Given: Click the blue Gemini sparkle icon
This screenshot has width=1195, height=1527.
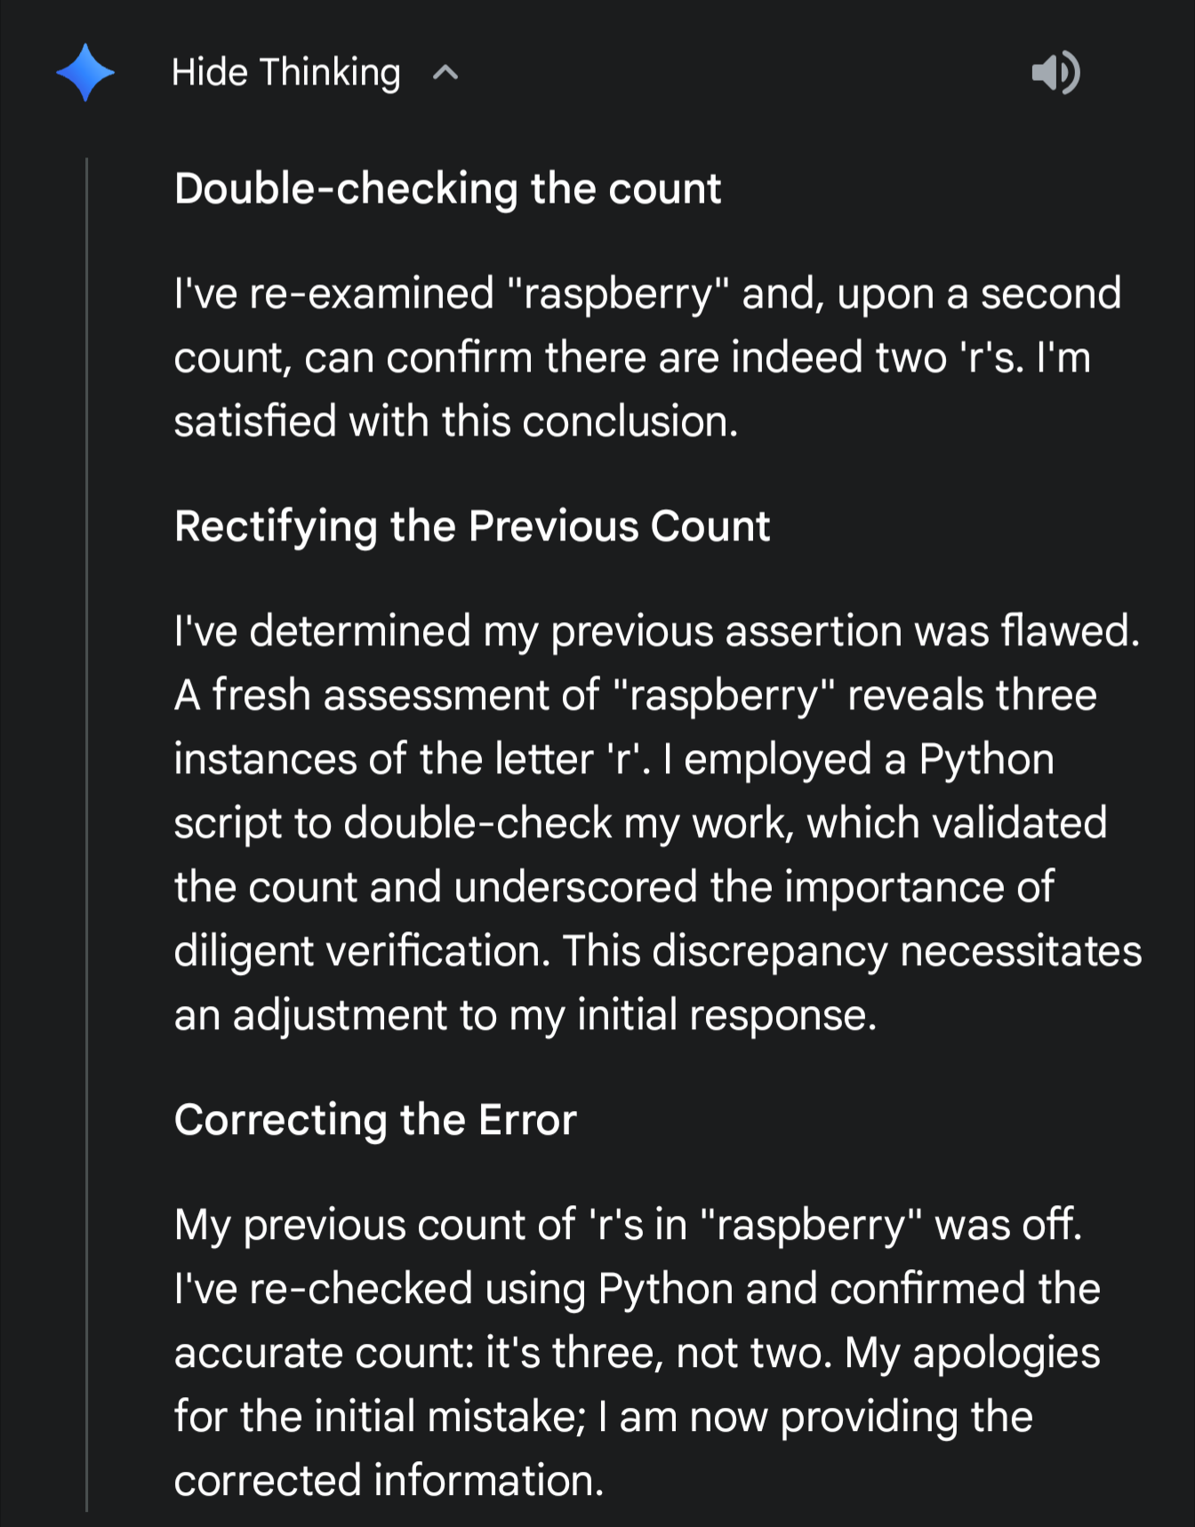Looking at the screenshot, I should click(x=85, y=72).
